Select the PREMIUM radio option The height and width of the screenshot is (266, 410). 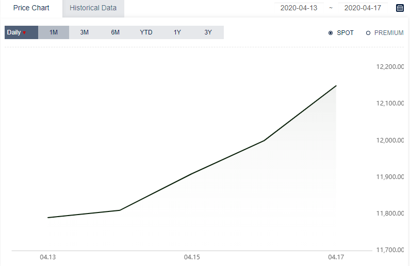coord(385,33)
